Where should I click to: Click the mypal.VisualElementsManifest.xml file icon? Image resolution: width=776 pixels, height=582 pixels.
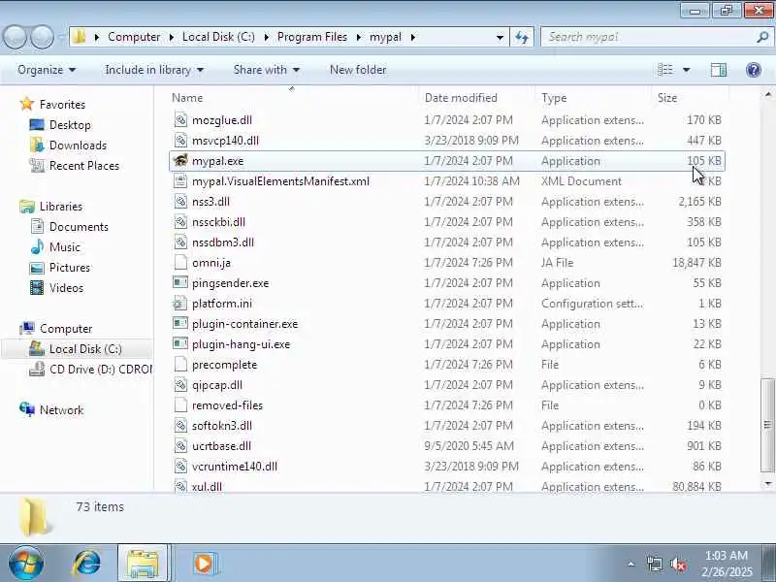pos(180,181)
